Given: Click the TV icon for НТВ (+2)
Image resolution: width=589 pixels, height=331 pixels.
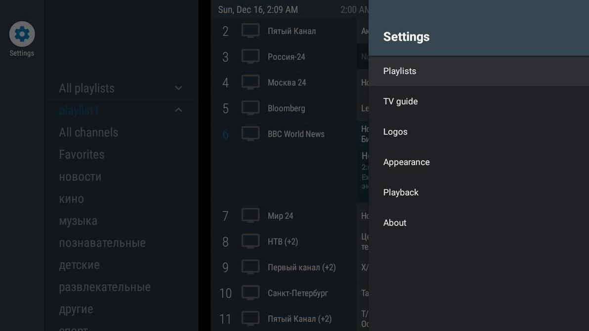Looking at the screenshot, I should [x=251, y=241].
